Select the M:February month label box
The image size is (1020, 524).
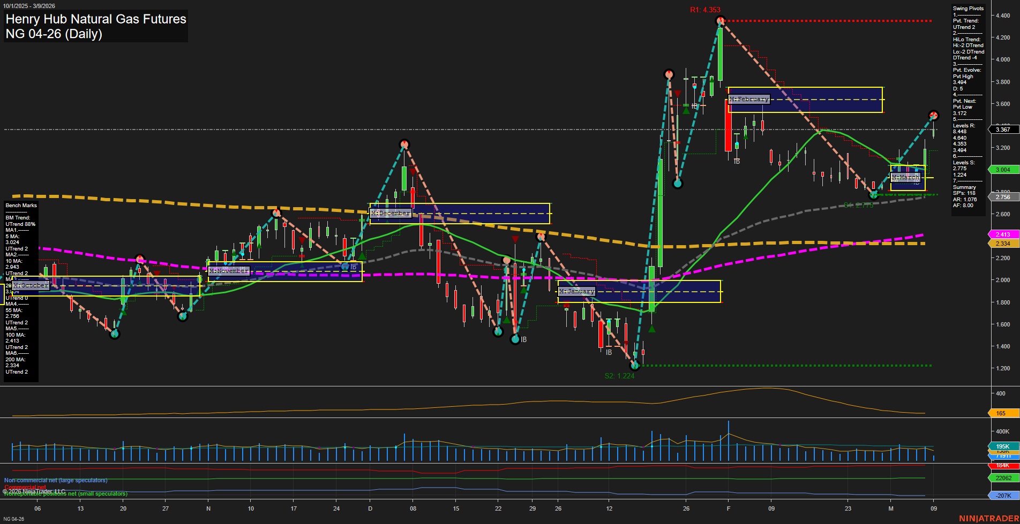coord(749,99)
